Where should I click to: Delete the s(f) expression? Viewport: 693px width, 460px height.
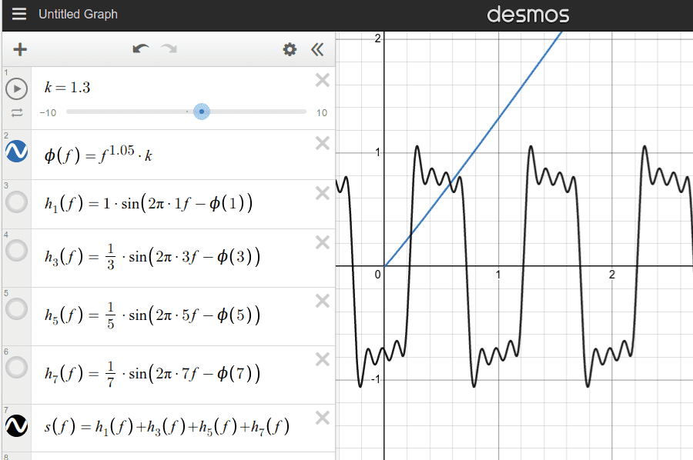pyautogui.click(x=323, y=418)
